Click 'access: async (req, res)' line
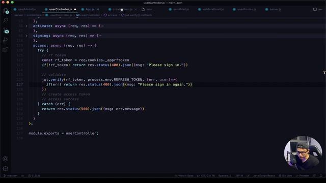The height and width of the screenshot is (183, 326). point(65,45)
